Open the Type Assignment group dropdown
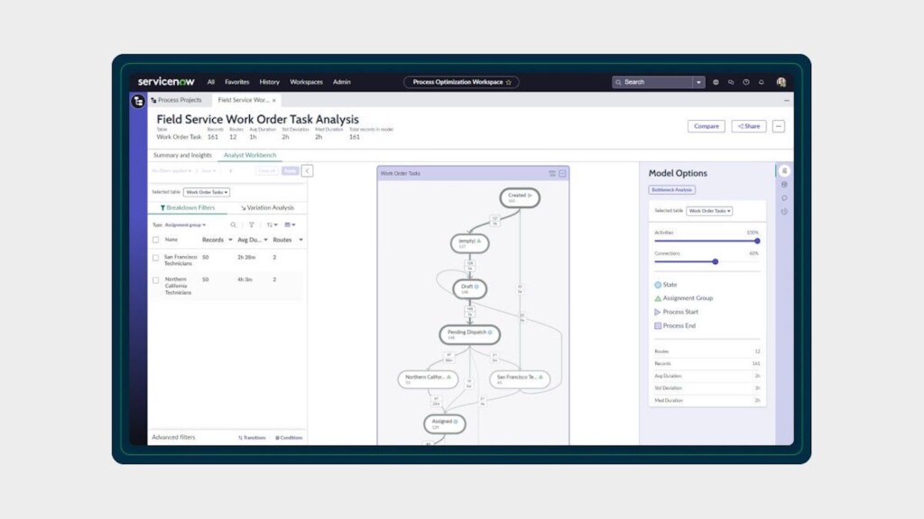The image size is (924, 519). click(x=185, y=224)
